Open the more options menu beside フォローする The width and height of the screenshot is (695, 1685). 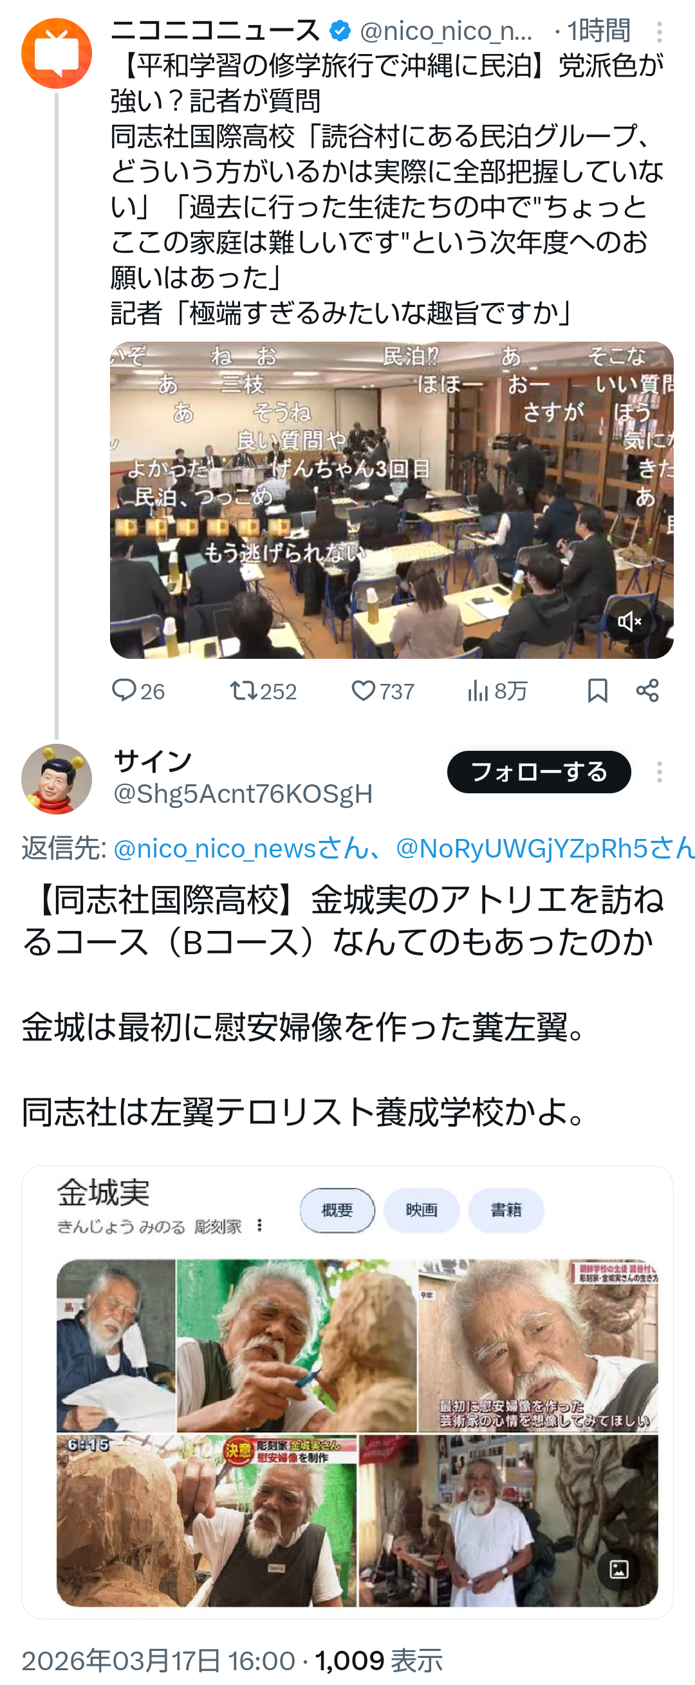coord(659,772)
